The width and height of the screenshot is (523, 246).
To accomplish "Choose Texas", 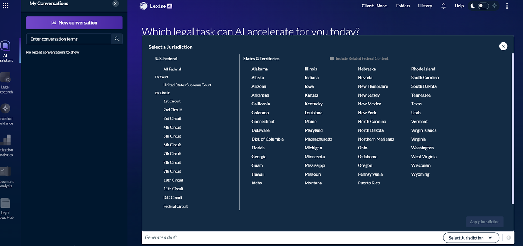I will click(x=416, y=104).
